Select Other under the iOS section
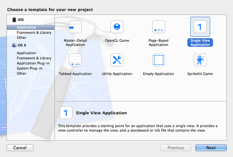233x157 pixels. 22,38
